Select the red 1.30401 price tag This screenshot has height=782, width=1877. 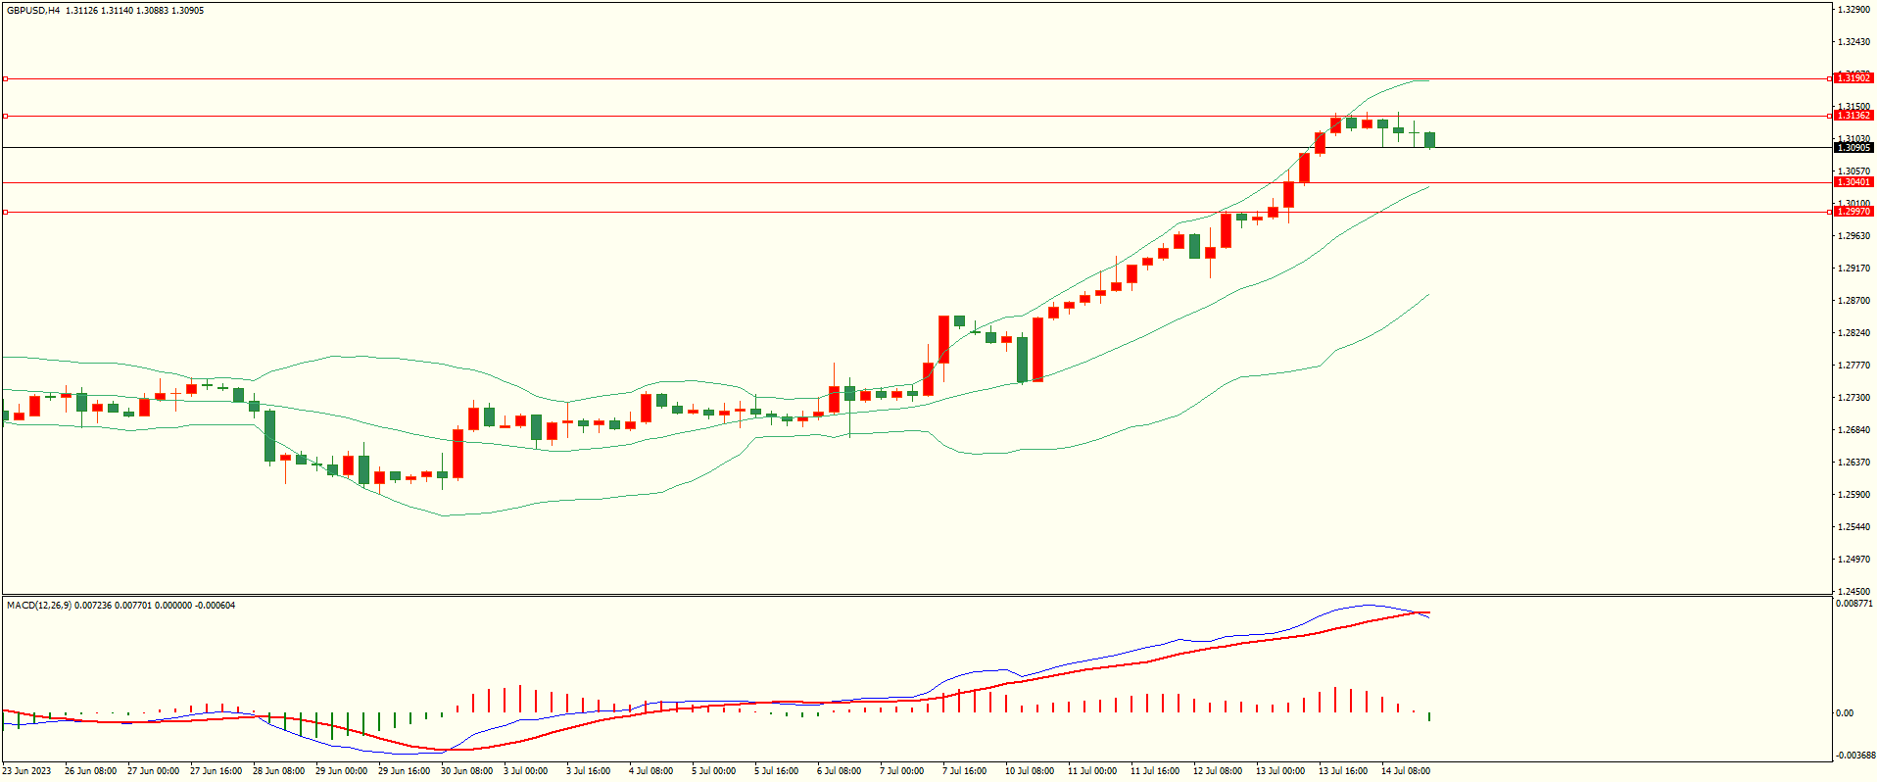[1853, 182]
